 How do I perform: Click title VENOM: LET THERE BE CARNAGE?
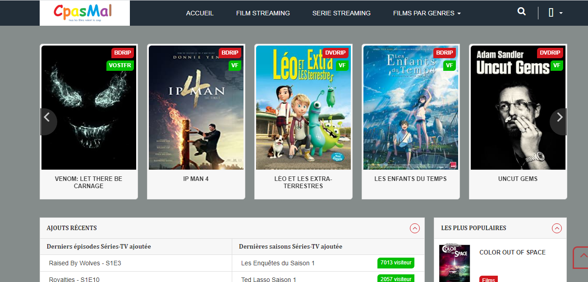coord(89,182)
